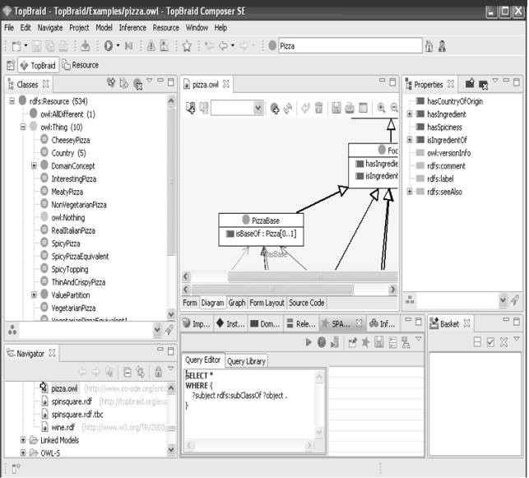Click the delete trash icon in diagram toolbar

click(318, 108)
